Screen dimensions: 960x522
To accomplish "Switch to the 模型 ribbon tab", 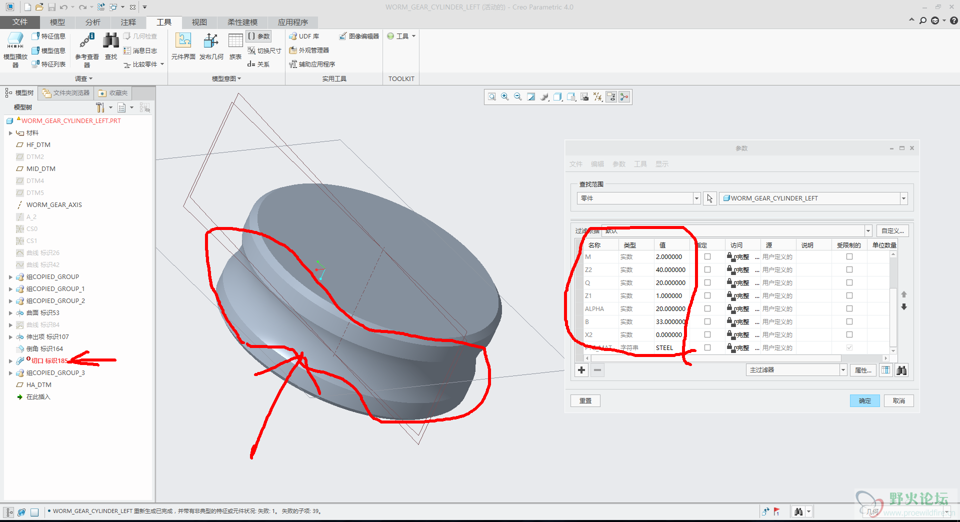I will tap(57, 22).
